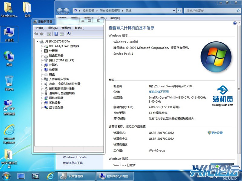Select the 回收站 recycle bin desktop icon
The width and height of the screenshot is (242, 181).
(x=9, y=83)
